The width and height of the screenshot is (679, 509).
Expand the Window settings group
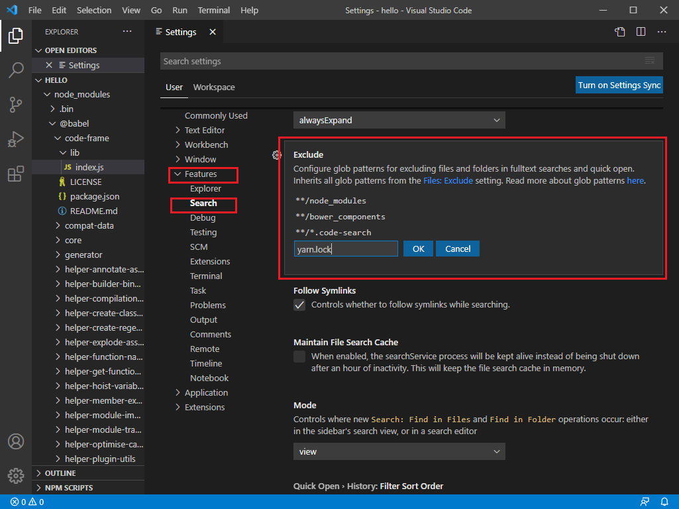[178, 160]
